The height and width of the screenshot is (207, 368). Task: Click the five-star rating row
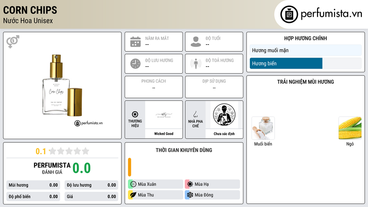(x=69, y=151)
